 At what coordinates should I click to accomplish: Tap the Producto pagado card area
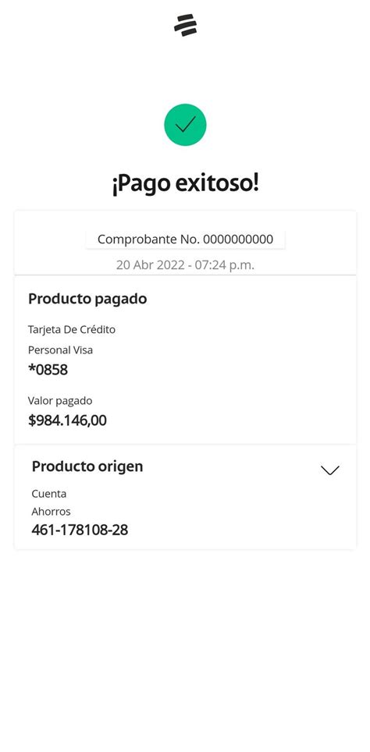point(185,360)
